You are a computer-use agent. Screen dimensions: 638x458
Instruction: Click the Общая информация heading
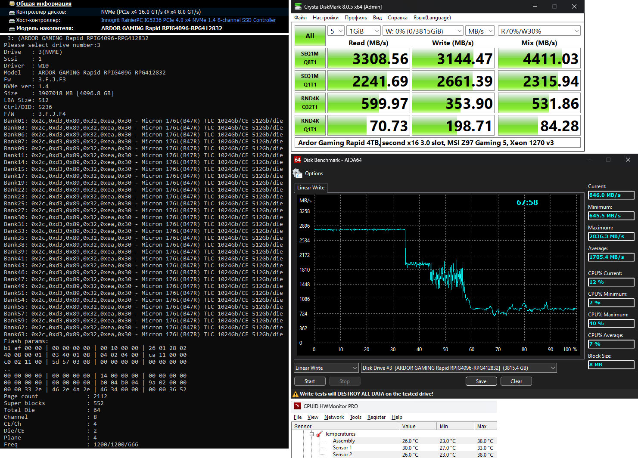pyautogui.click(x=44, y=3)
